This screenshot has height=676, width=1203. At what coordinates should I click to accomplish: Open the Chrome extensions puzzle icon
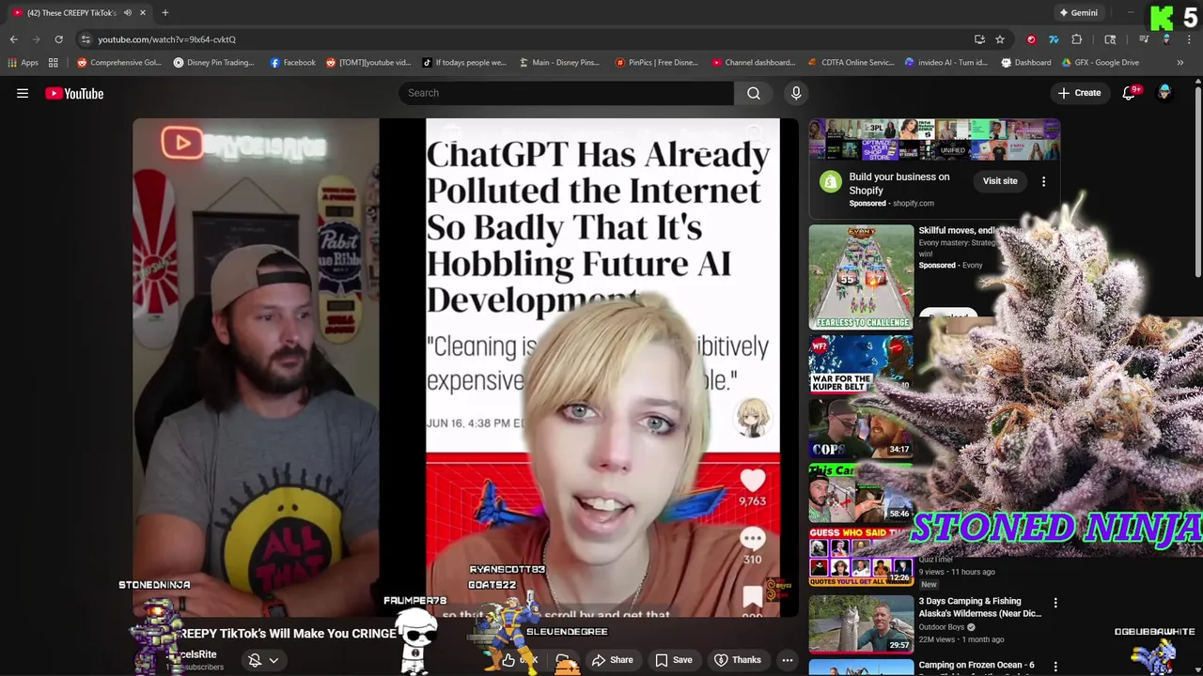point(1077,39)
